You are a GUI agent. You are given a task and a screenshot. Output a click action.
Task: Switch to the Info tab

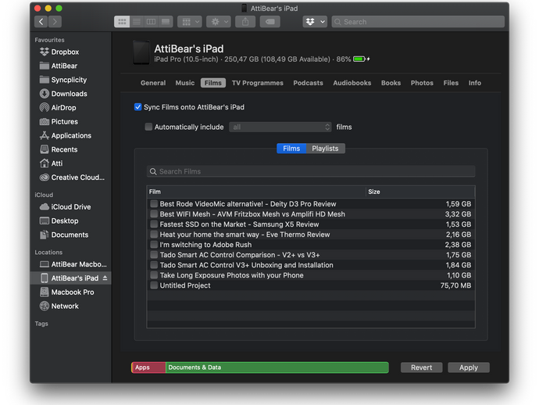[475, 83]
